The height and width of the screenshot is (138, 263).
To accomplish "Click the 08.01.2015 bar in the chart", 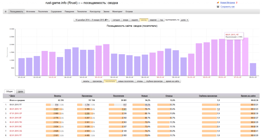I will click(245, 57).
